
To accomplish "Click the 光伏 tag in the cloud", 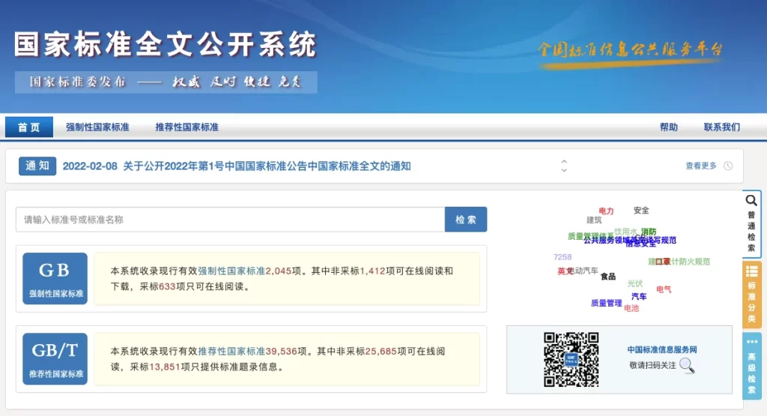I will point(635,283).
